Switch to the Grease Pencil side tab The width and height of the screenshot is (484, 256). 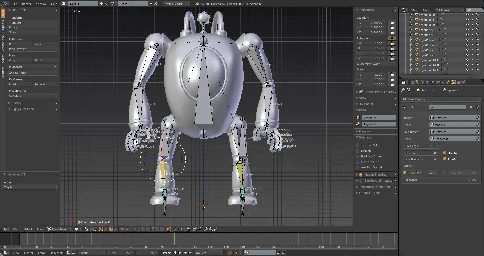click(3, 42)
